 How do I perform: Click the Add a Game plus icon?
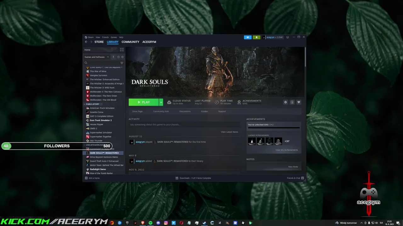[x=86, y=178]
